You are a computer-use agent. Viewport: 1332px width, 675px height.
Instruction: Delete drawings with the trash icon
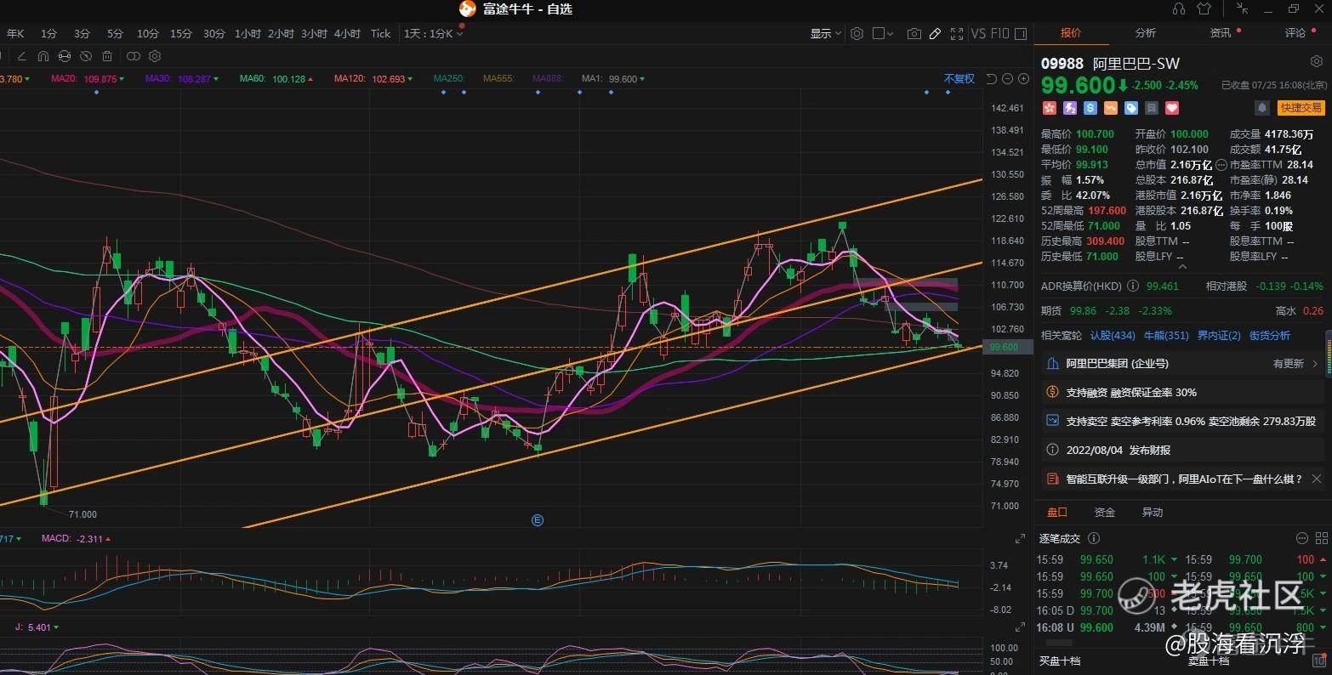point(107,56)
